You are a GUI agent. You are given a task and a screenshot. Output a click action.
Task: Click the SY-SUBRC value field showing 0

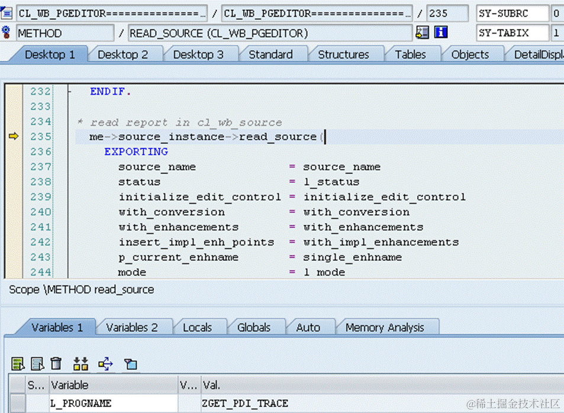[557, 13]
